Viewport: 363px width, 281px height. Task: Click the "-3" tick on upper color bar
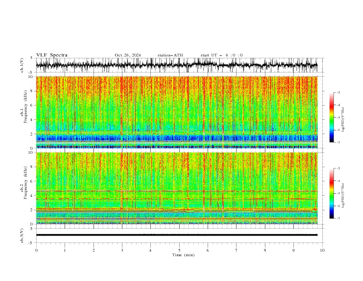pos(338,92)
